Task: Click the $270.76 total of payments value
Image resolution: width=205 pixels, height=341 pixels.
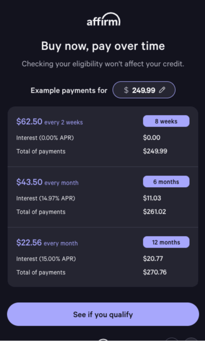Action: point(155,272)
